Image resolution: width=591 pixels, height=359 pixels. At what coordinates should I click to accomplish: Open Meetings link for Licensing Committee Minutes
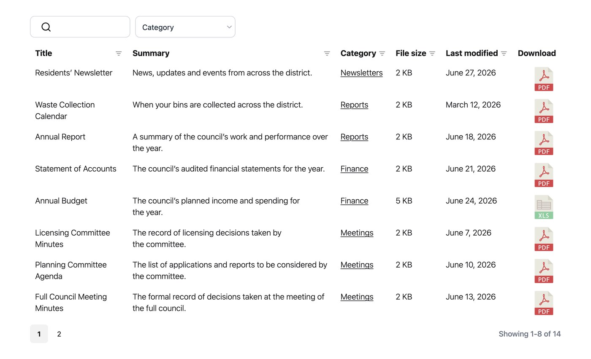pos(357,233)
